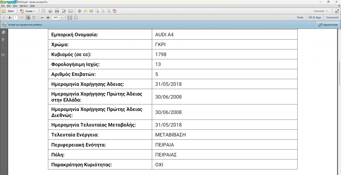The width and height of the screenshot is (341, 175).
Task: Go to the next page arrow
Action: (10, 18)
